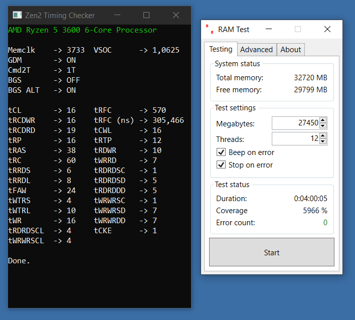Click the tWRRD label
The height and width of the screenshot is (320, 355).
coord(105,161)
